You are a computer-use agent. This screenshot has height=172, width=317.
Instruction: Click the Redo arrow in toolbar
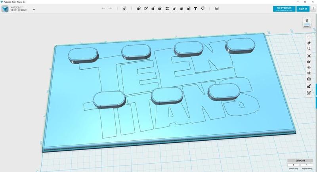tap(110, 8)
